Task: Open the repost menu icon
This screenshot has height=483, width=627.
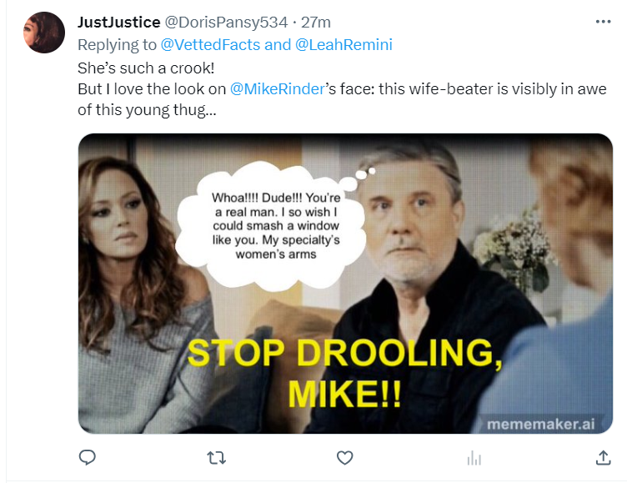Action: pos(216,457)
